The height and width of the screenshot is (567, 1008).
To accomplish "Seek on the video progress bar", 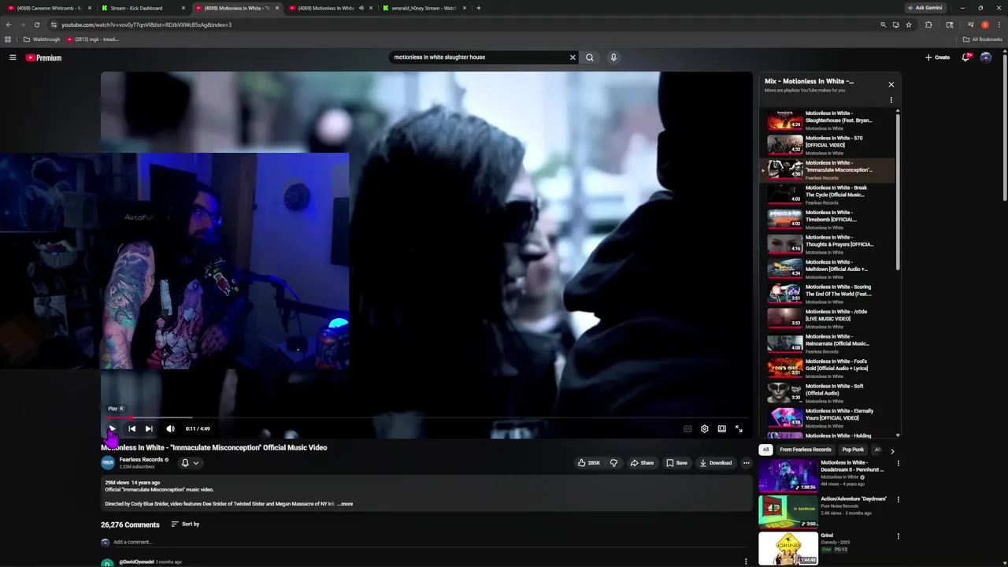I will tap(426, 417).
